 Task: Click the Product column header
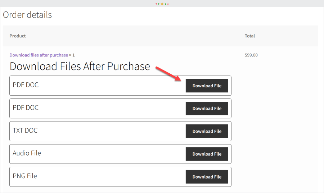pos(18,36)
